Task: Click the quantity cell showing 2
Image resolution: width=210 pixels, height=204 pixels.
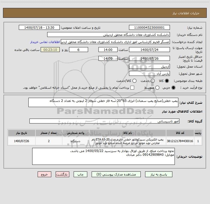Action: (49, 141)
